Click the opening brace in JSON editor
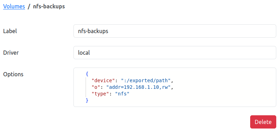 pos(87,74)
